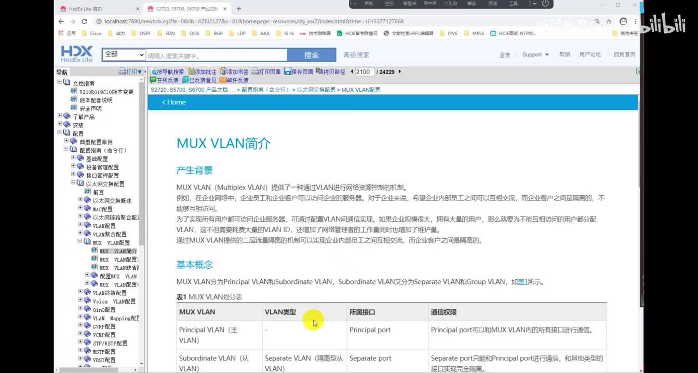Click the Home back link
The image size is (698, 373).
click(174, 102)
